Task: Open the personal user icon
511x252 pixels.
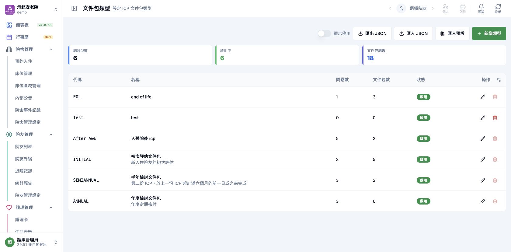Action: [446, 9]
